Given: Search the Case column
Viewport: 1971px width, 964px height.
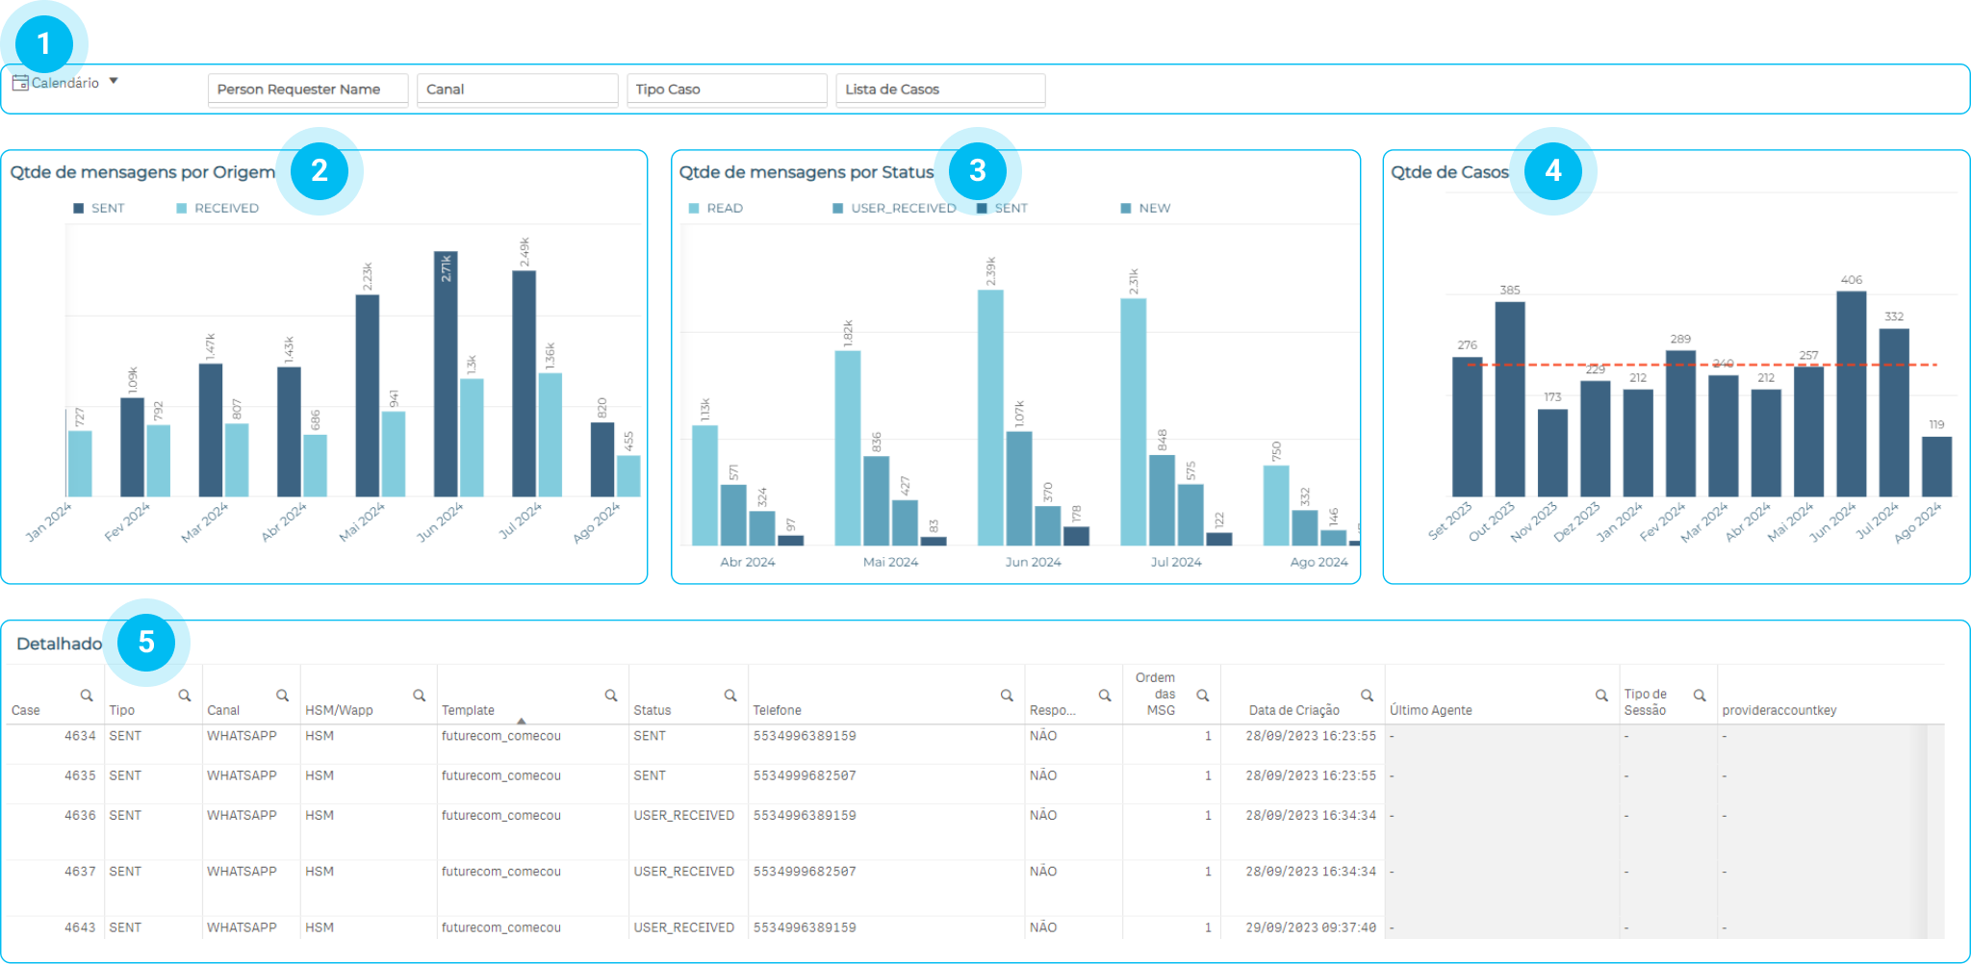Looking at the screenshot, I should pyautogui.click(x=87, y=696).
